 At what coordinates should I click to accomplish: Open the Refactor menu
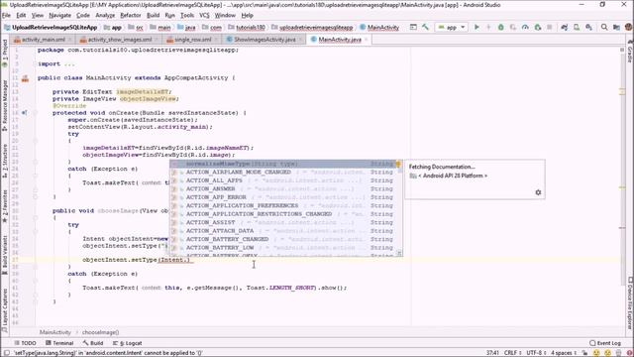(x=131, y=16)
